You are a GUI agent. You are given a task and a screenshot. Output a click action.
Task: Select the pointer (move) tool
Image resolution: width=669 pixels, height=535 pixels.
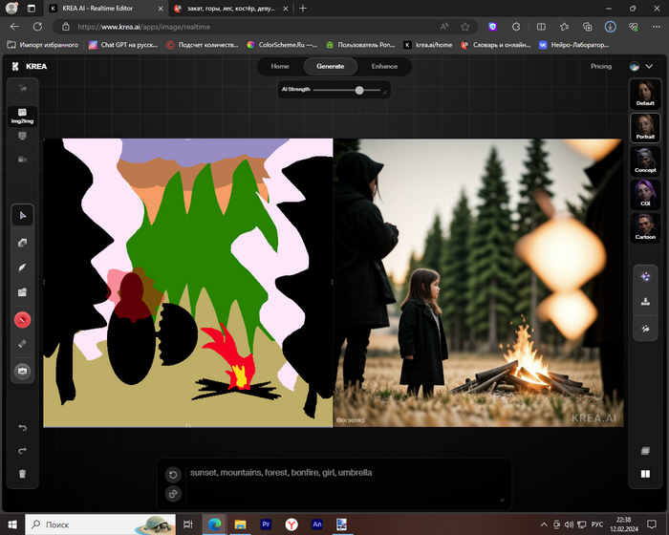pos(23,216)
